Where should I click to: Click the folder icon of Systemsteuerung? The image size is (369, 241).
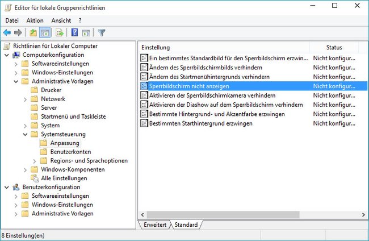[x=34, y=134]
